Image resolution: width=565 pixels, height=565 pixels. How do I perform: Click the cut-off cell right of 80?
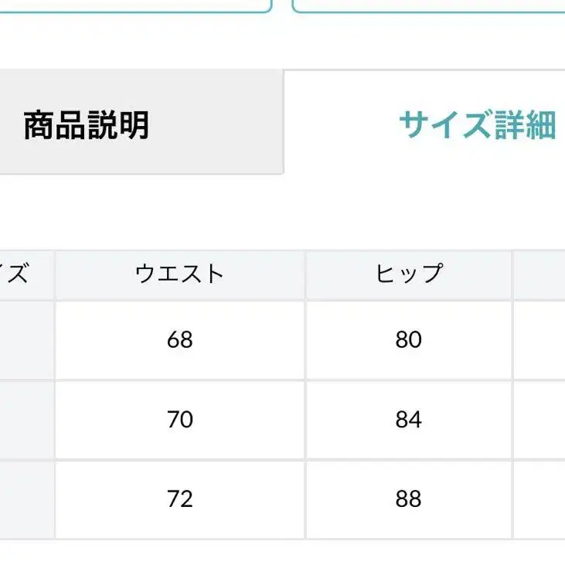(540, 340)
